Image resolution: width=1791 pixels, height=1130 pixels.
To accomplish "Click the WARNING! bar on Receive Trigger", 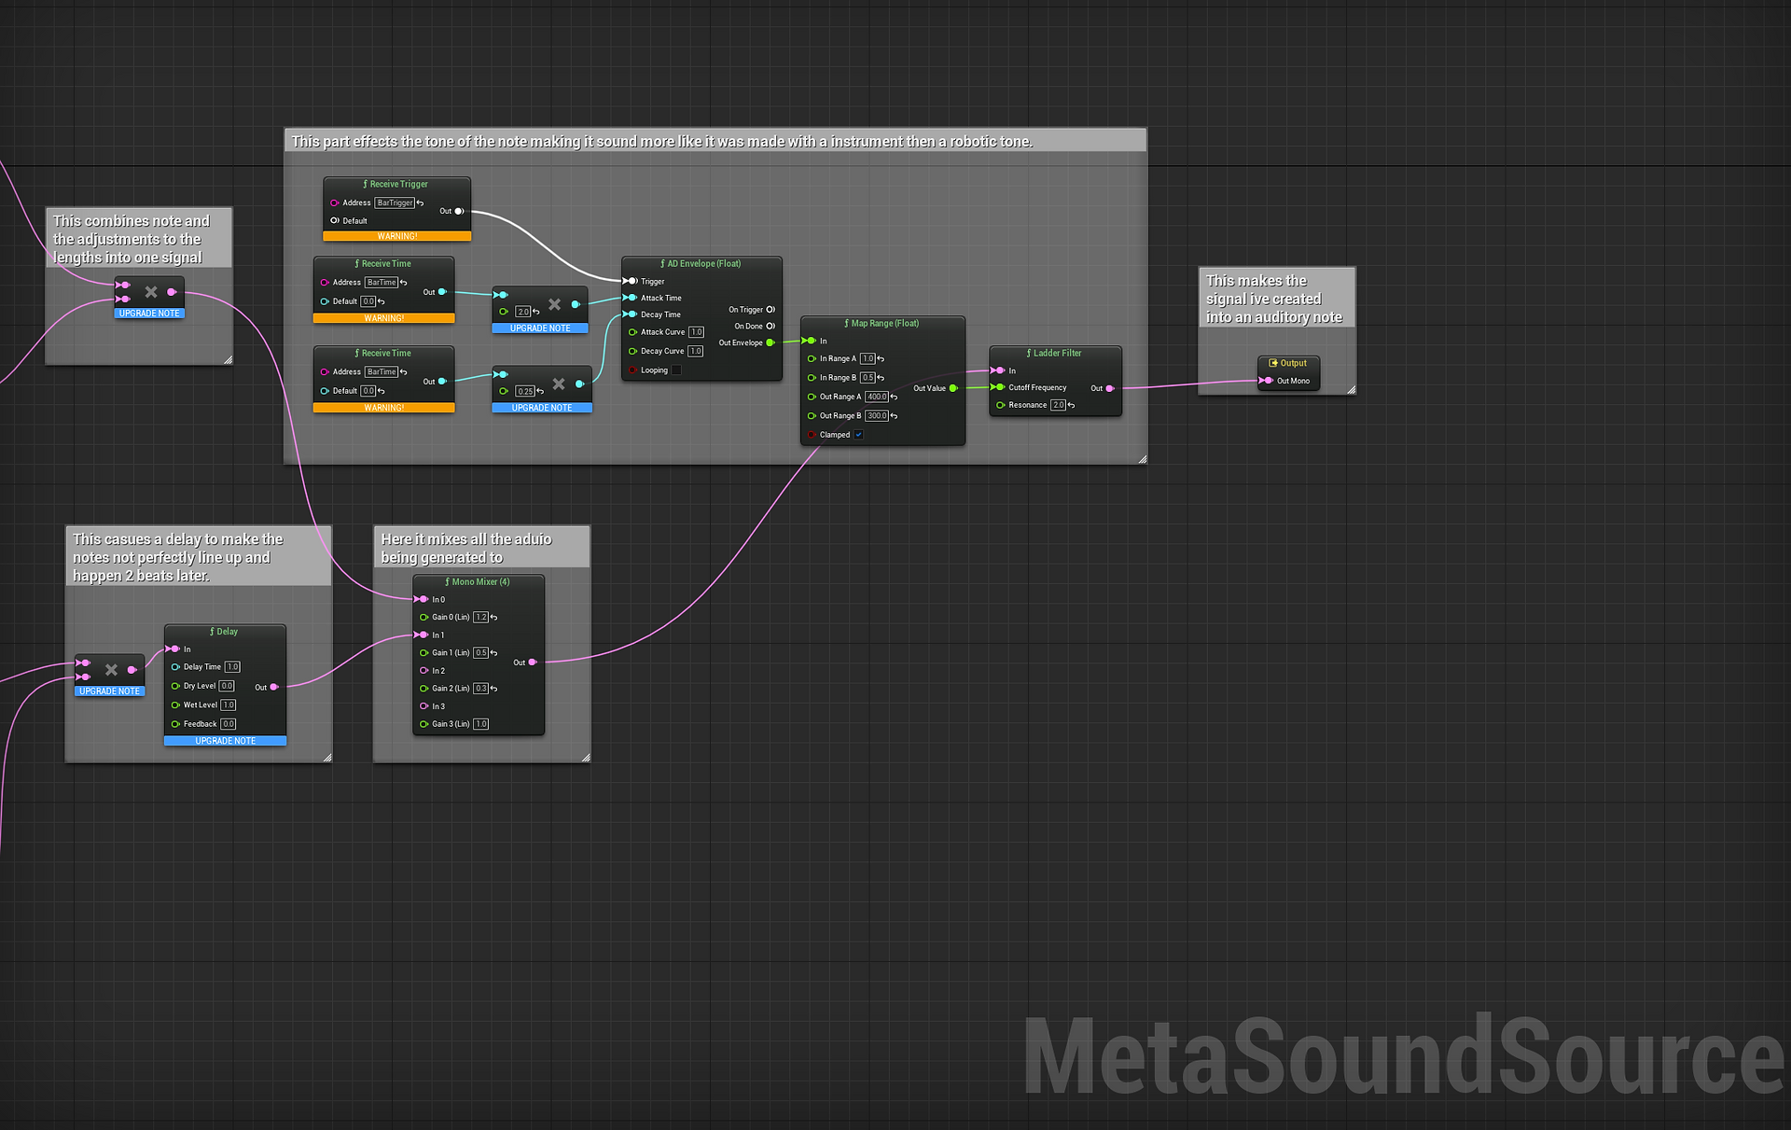I will pos(397,236).
